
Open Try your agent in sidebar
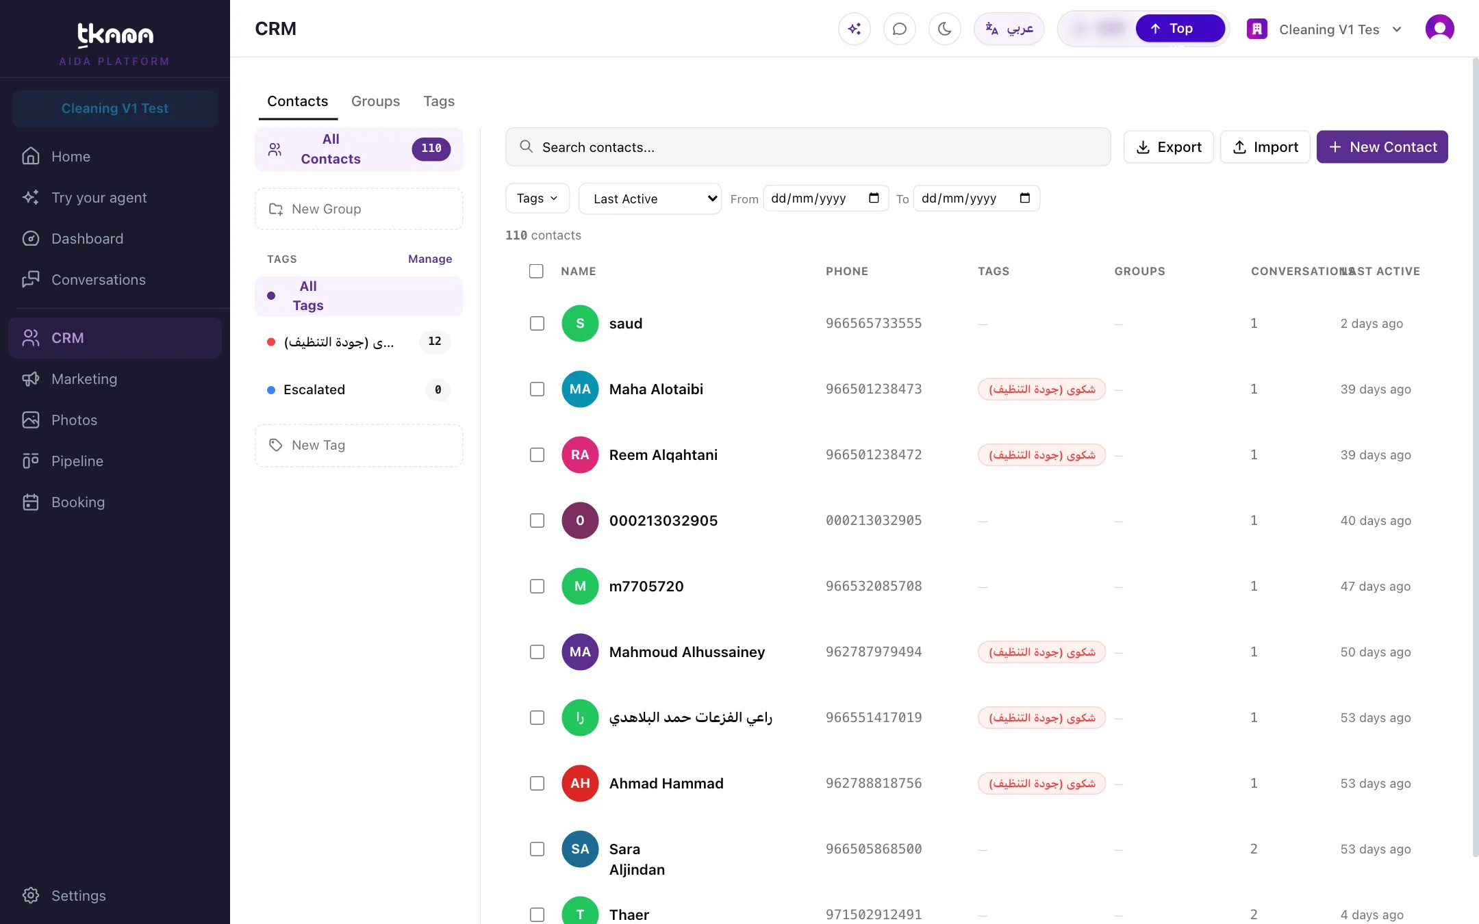tap(115, 198)
